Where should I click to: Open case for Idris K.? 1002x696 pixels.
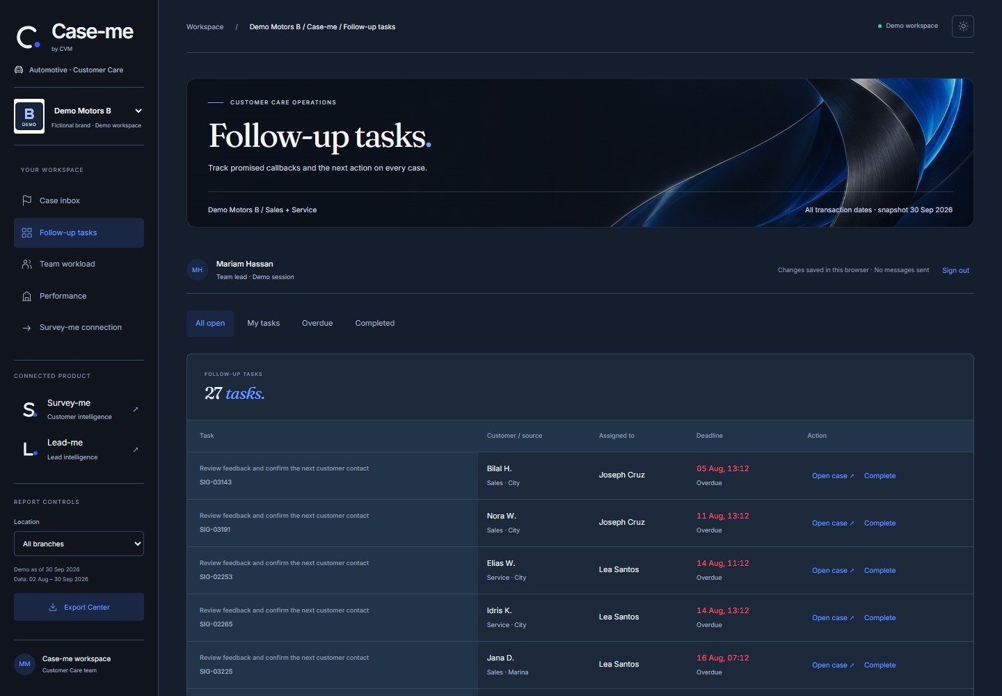(x=833, y=618)
